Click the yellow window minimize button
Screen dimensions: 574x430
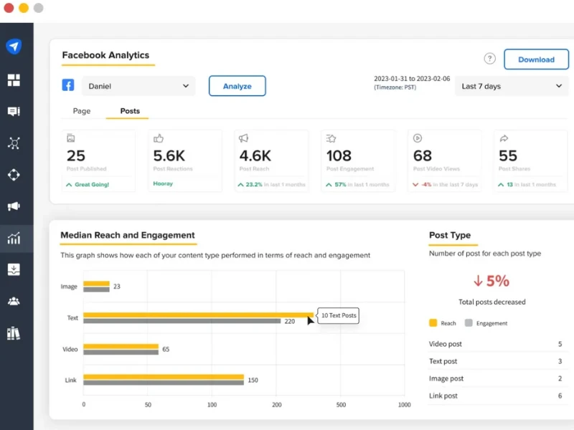(x=24, y=8)
